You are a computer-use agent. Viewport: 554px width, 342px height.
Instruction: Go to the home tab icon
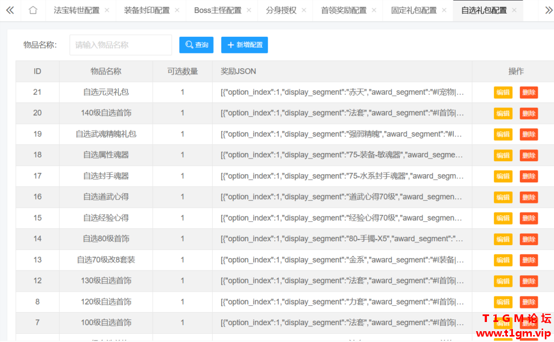tap(33, 10)
